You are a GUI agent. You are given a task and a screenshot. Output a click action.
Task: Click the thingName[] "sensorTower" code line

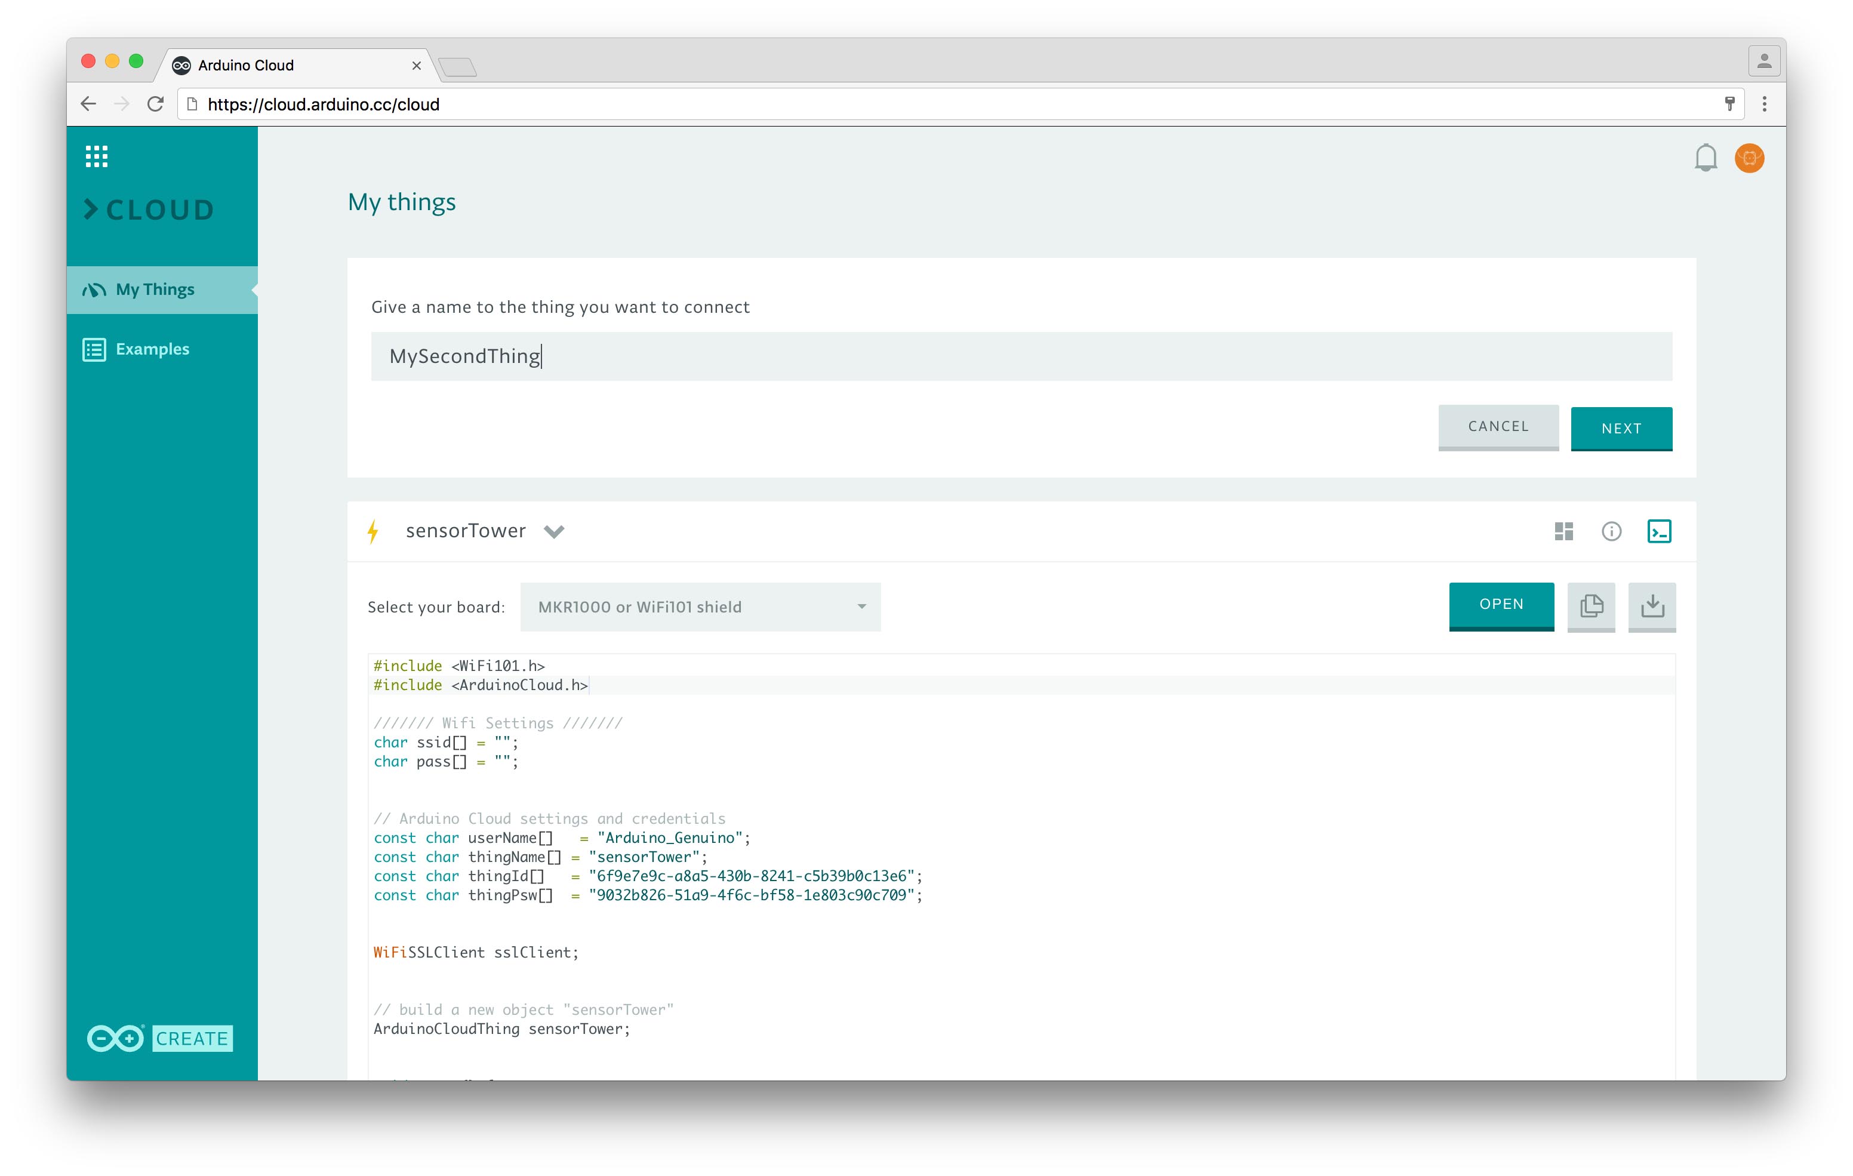click(x=541, y=857)
